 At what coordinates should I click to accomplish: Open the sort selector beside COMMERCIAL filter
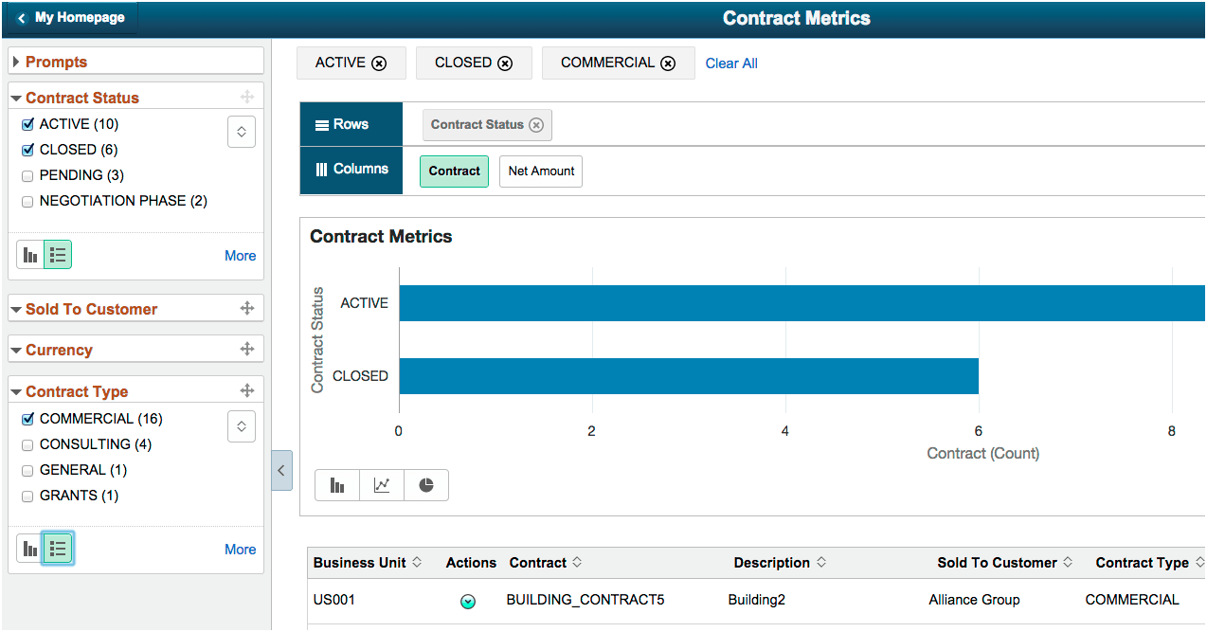point(242,425)
